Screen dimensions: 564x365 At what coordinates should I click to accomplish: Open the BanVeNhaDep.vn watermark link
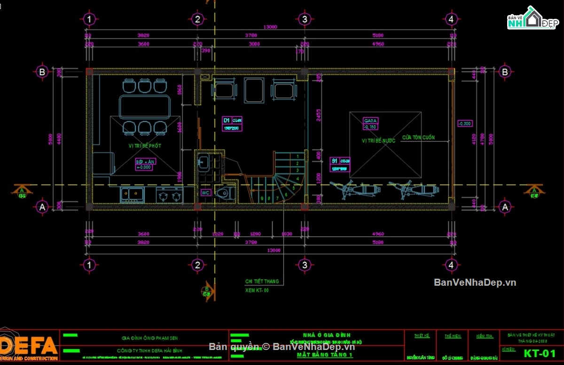476,283
